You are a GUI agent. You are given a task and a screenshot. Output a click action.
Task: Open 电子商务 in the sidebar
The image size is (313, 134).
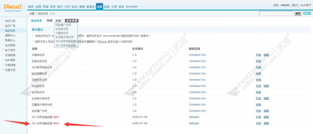[10, 50]
